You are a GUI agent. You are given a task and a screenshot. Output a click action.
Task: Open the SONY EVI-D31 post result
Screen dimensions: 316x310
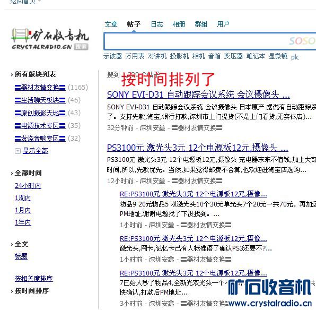click(198, 94)
